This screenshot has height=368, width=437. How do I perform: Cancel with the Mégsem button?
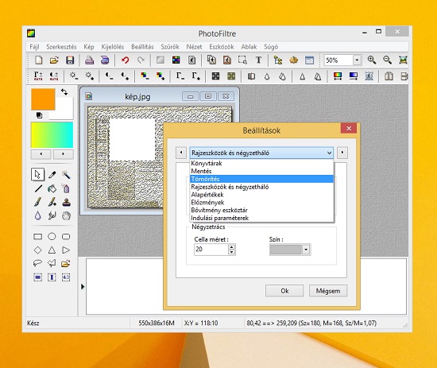pos(328,291)
